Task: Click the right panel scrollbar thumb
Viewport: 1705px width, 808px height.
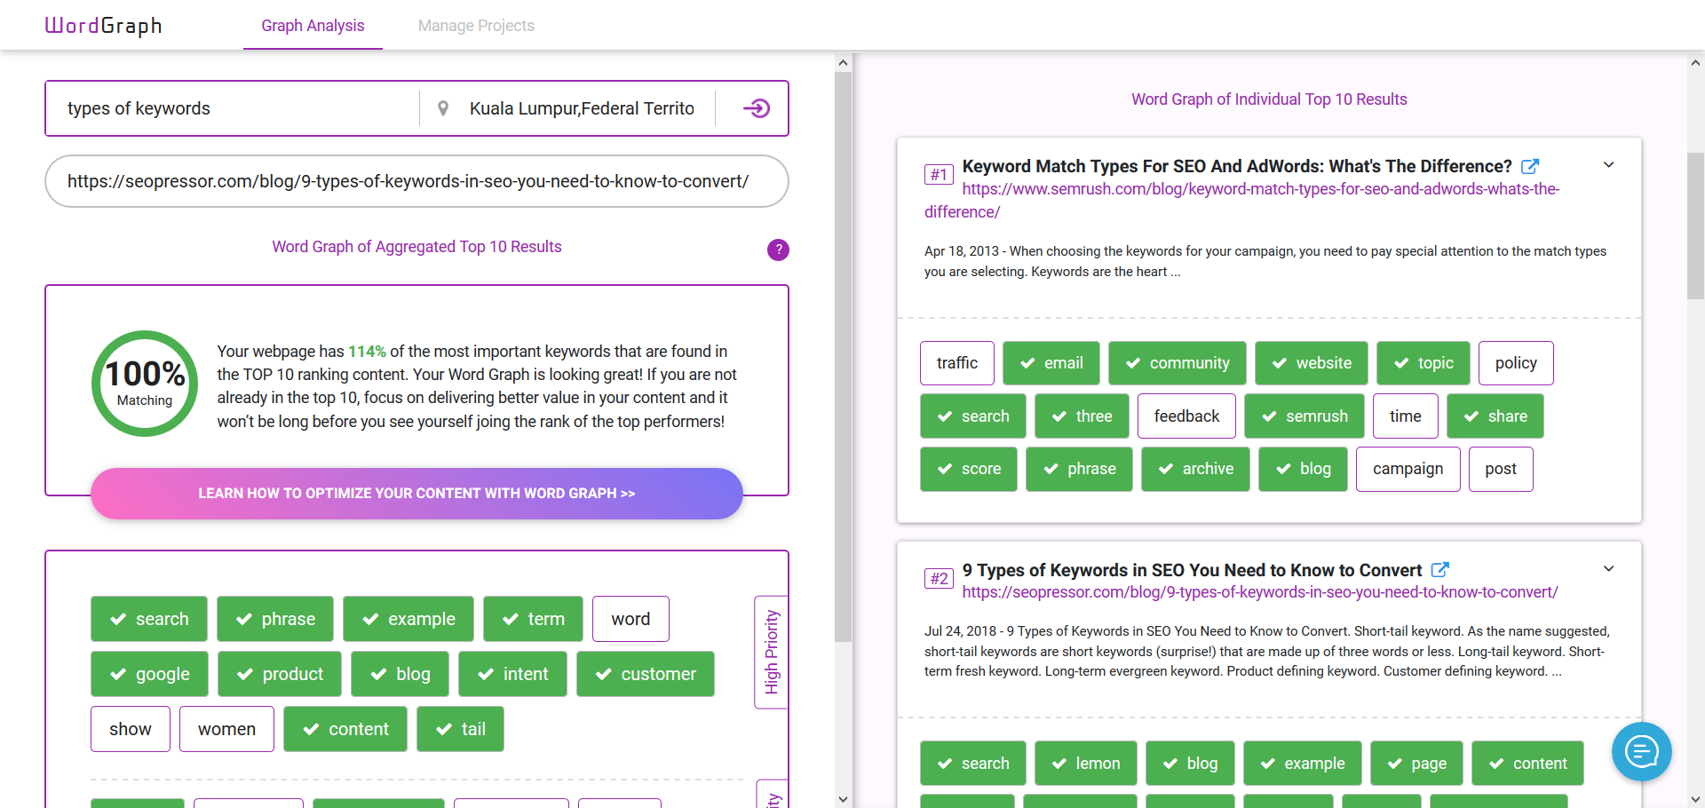Action: tap(1695, 226)
